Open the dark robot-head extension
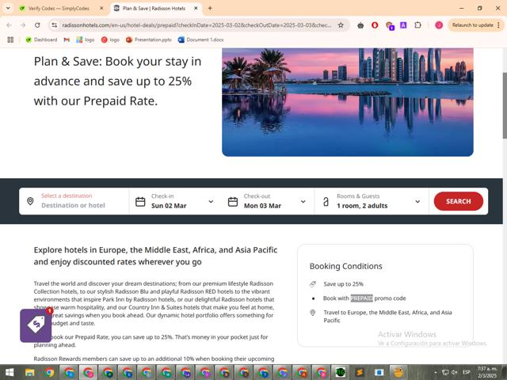The width and height of the screenshot is (507, 380). (x=360, y=25)
